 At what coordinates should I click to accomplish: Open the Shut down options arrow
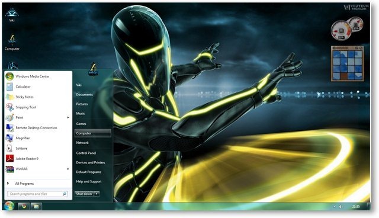click(x=97, y=194)
